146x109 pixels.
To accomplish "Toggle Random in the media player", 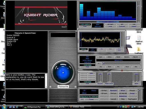I will click(127, 57).
